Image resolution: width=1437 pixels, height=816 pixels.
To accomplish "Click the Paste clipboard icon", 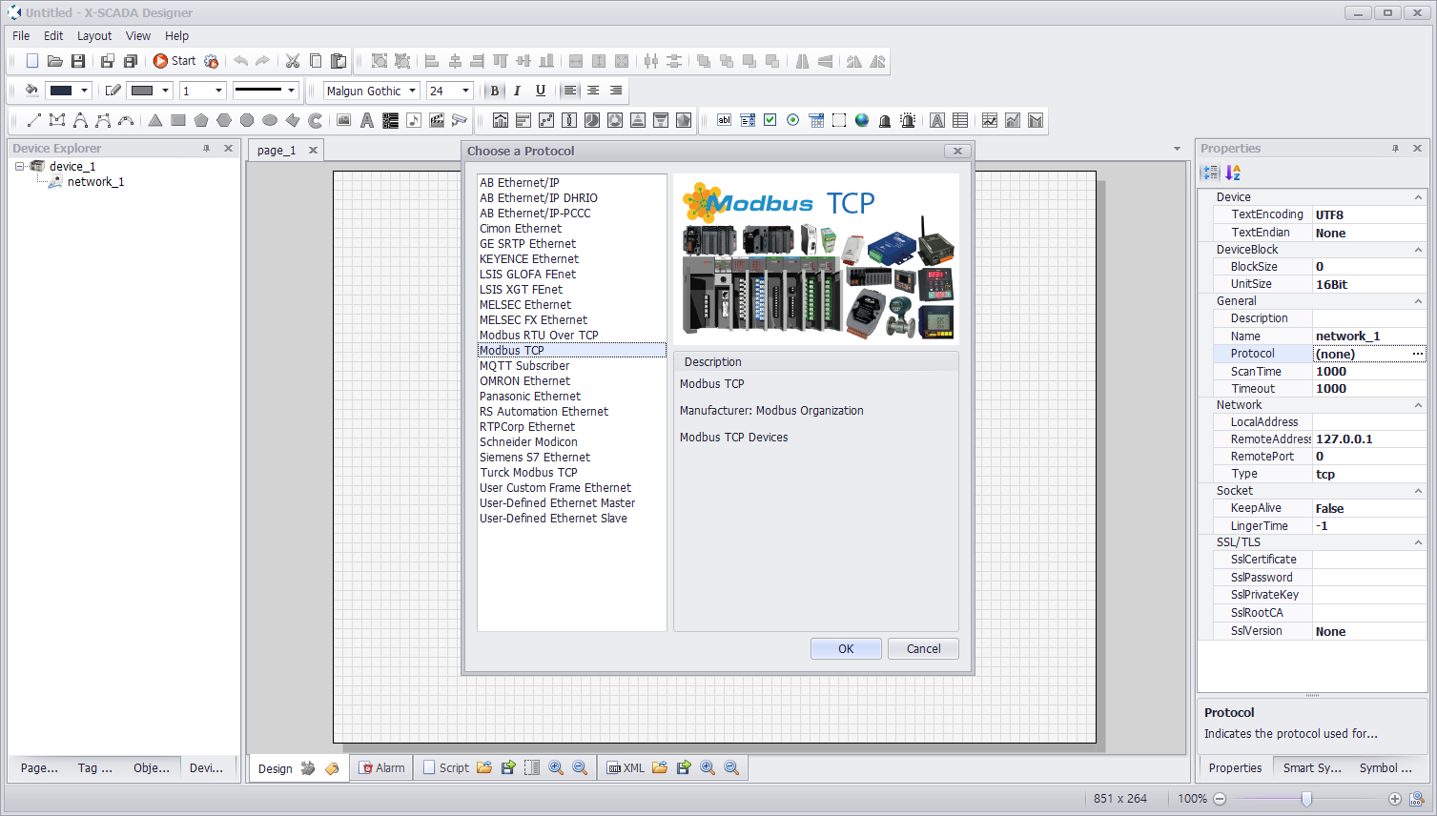I will tap(339, 61).
